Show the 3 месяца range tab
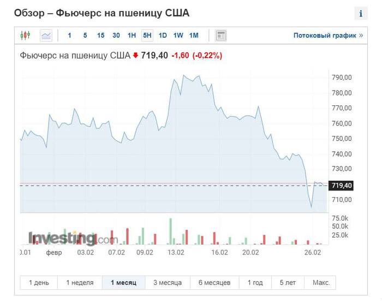The image size is (382, 303). (x=167, y=282)
